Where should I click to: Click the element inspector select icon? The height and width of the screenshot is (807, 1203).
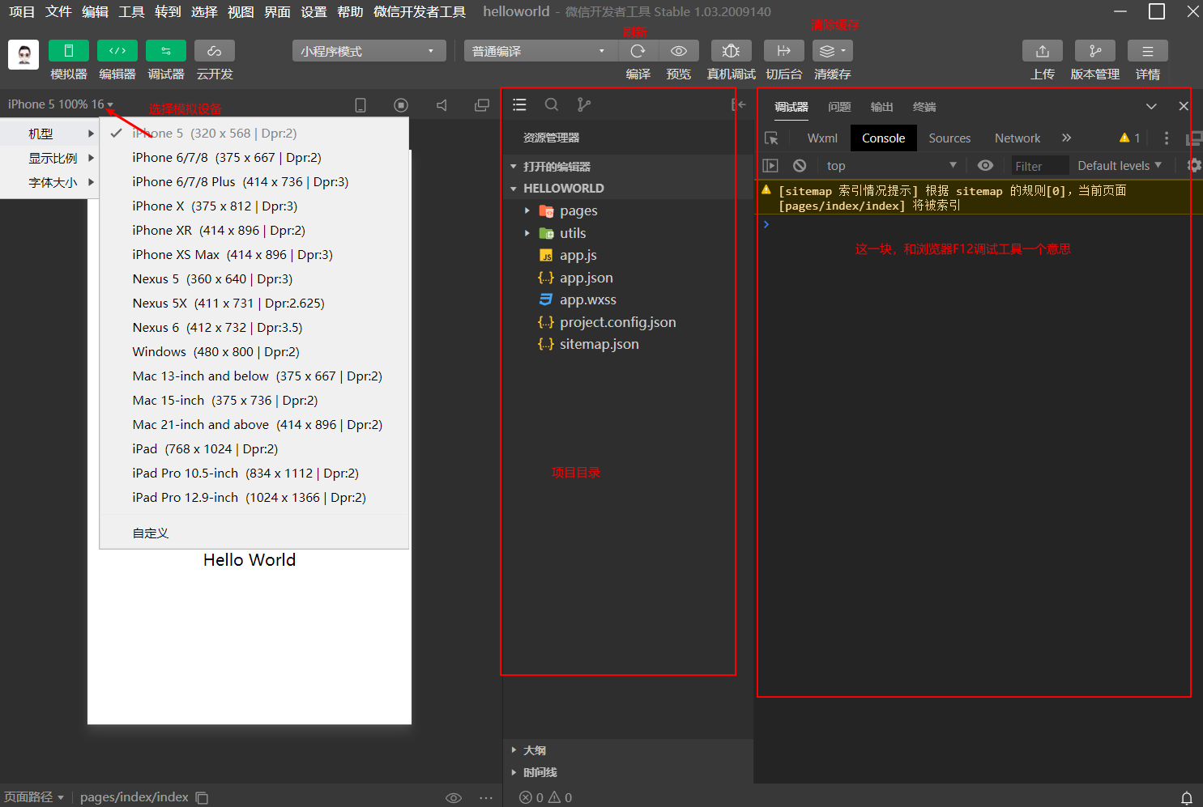coord(771,138)
